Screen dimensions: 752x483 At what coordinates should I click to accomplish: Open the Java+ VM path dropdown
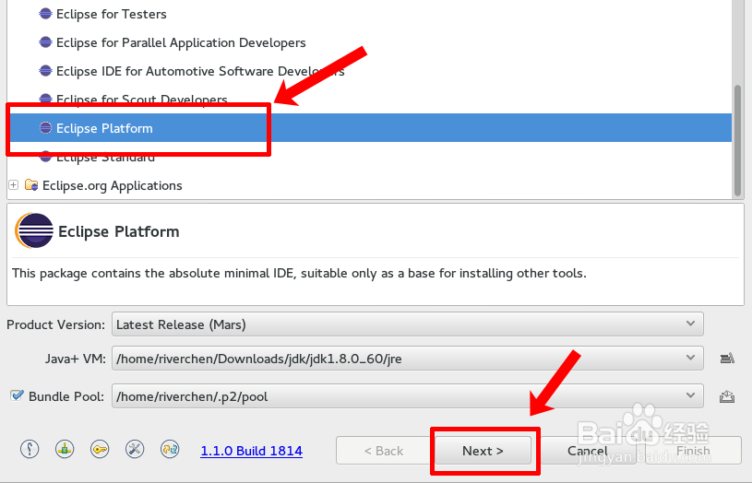click(408, 358)
